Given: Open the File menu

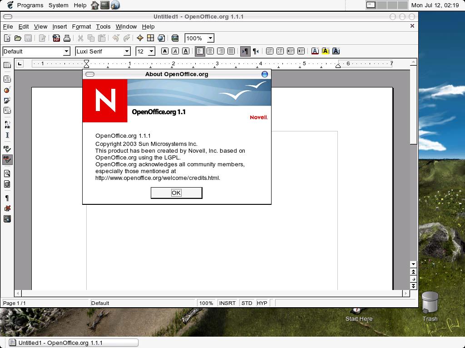Looking at the screenshot, I should [x=8, y=27].
